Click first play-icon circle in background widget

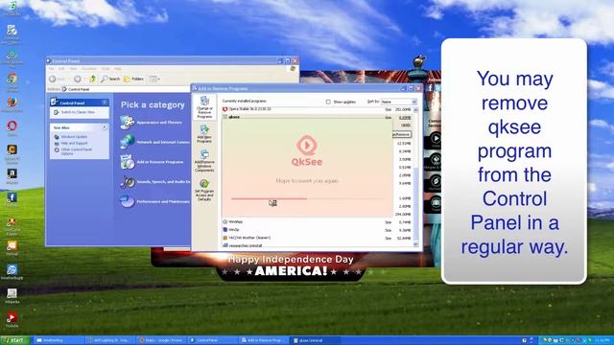pos(436,139)
